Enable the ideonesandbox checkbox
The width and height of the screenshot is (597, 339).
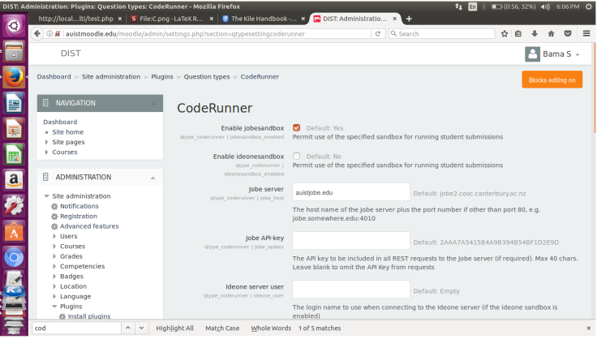297,156
